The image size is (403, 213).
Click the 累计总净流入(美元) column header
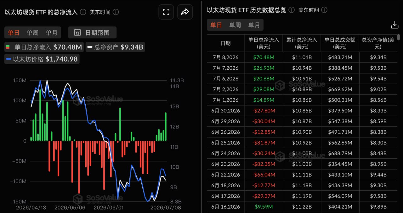point(302,43)
